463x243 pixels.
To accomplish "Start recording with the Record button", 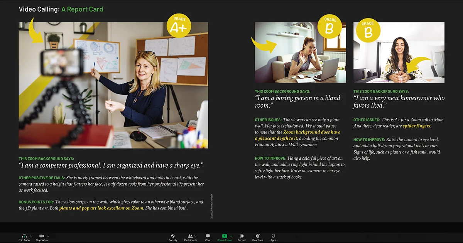I will coord(242,236).
